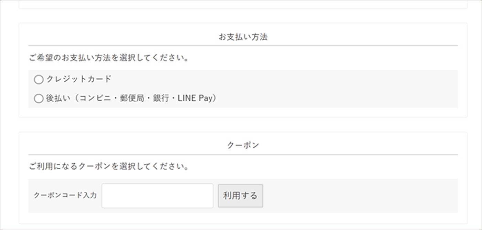Screen dimensions: 482x230
Task: Click the ご利用になるクーポンを選択してください instruction text
Action: point(109,167)
